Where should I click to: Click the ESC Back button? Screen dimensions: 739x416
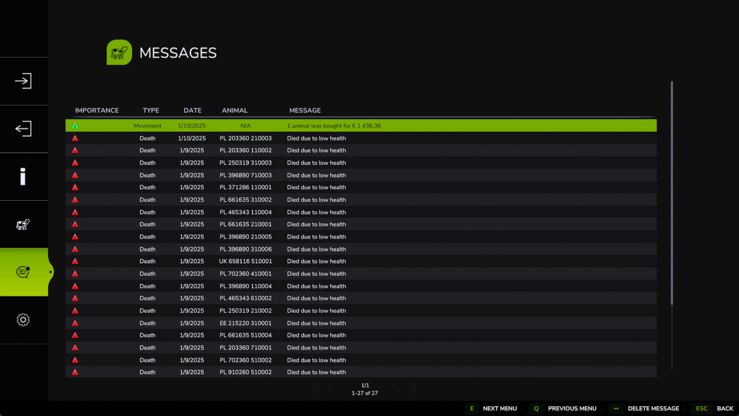(715, 409)
